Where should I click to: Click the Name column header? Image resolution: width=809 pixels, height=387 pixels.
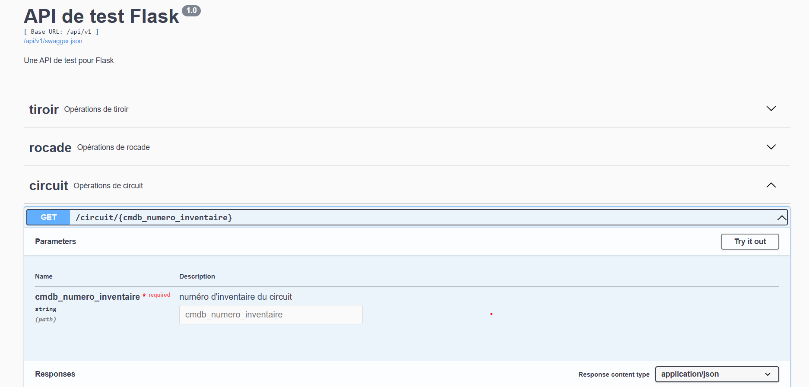[x=44, y=276]
